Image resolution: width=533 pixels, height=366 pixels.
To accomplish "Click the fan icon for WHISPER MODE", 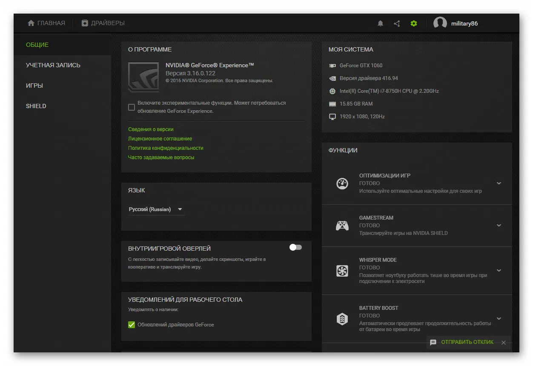I will (342, 271).
